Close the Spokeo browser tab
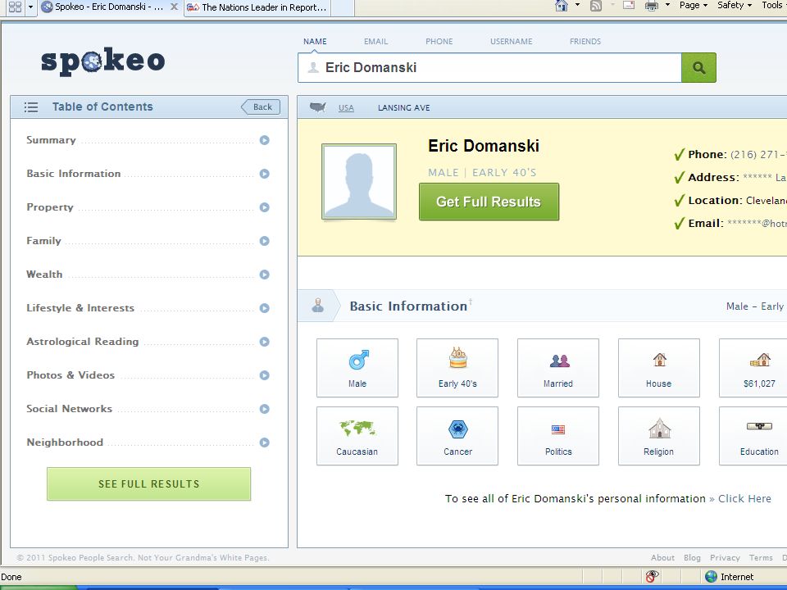 tap(174, 7)
